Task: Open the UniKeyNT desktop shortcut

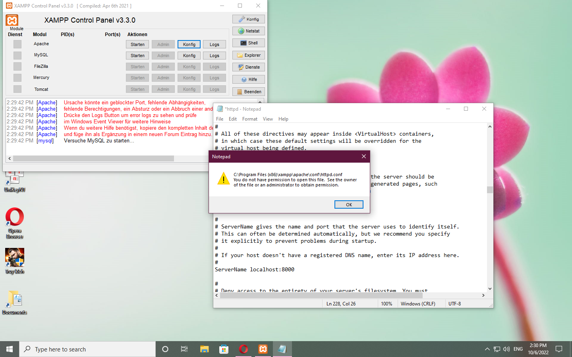Action: pos(15,182)
